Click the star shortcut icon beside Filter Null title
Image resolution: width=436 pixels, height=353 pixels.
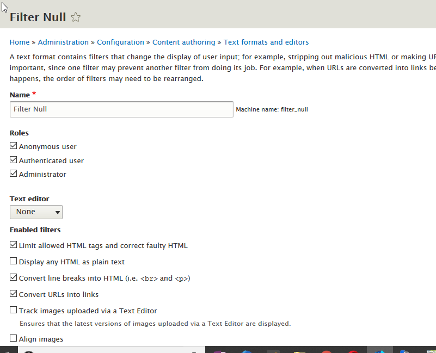click(76, 17)
